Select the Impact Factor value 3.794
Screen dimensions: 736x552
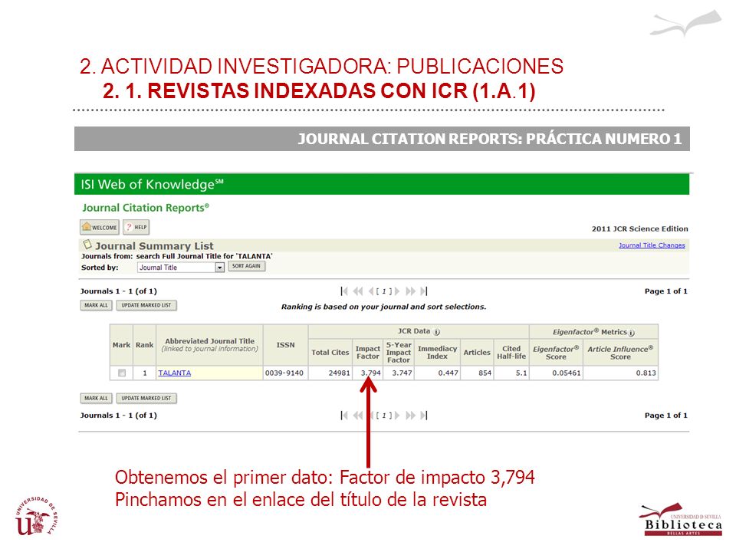pos(371,373)
